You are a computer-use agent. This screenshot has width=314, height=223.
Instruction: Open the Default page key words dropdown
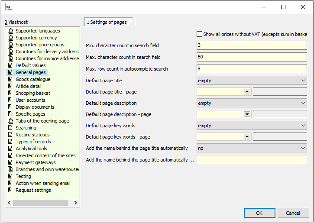[x=252, y=126]
